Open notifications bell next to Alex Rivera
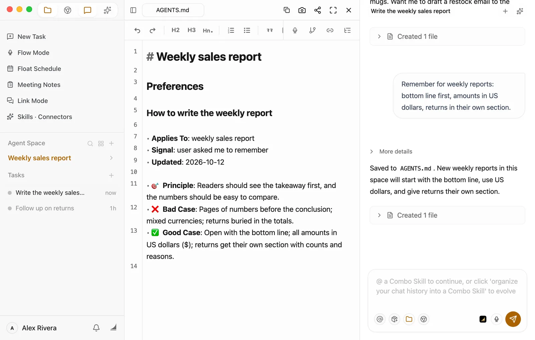 pyautogui.click(x=96, y=328)
